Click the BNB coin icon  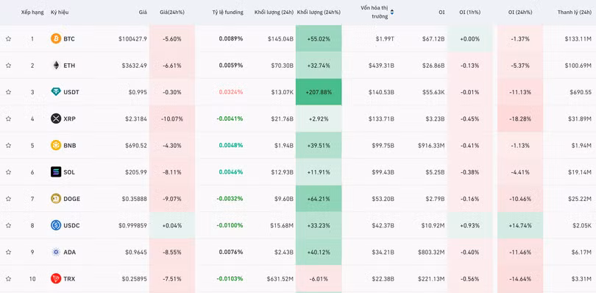point(56,145)
